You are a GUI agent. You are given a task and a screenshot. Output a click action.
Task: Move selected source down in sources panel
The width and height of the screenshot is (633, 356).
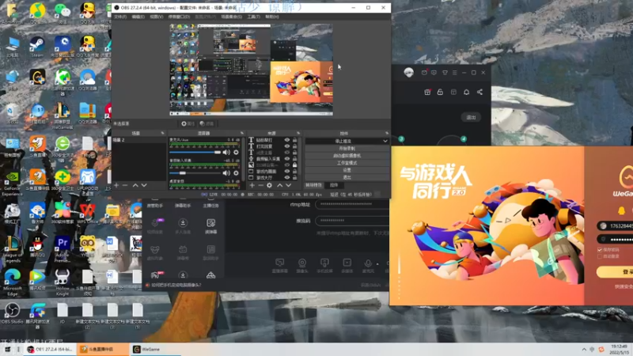288,185
